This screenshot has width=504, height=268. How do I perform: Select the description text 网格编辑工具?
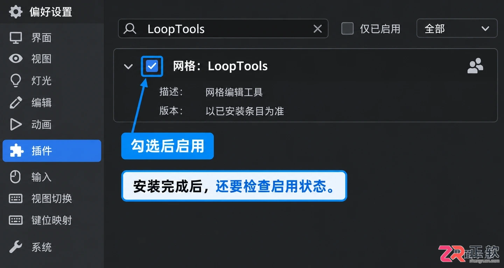pos(234,92)
